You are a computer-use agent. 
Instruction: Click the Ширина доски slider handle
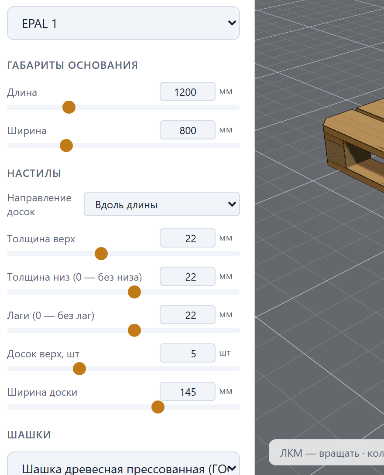pos(158,407)
